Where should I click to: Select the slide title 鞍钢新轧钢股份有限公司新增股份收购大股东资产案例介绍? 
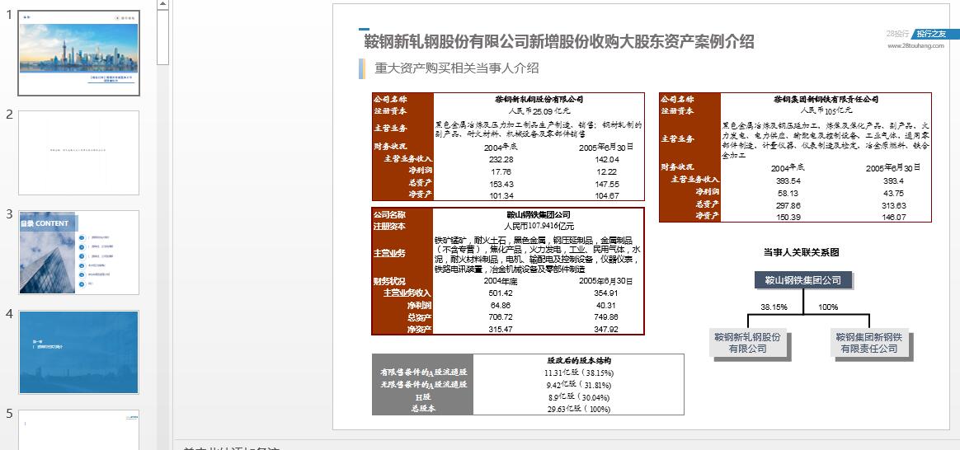(x=559, y=41)
